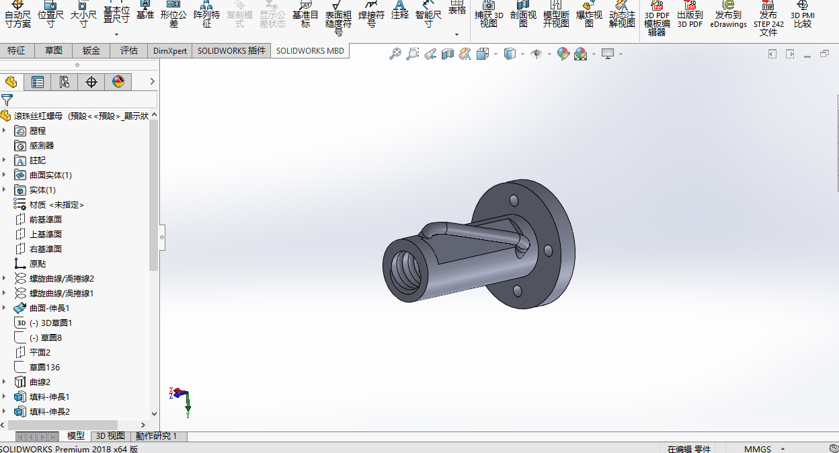This screenshot has height=453, width=839.
Task: Expand the 歷程 history tree node
Action: (4, 130)
